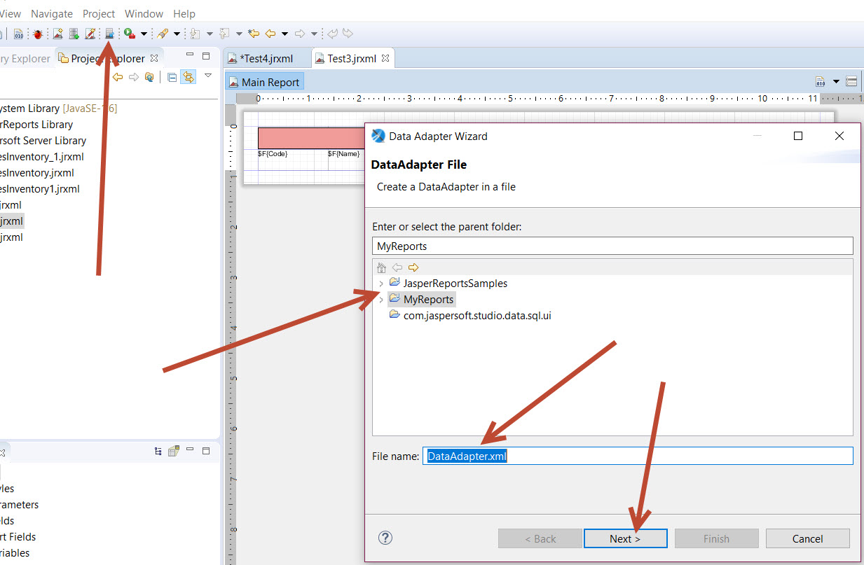864x565 pixels.
Task: Click Collapse All in Project Explorer
Action: [x=172, y=77]
